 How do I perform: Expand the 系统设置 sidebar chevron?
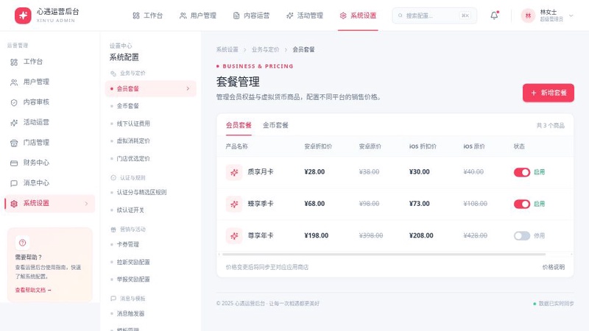click(x=86, y=204)
